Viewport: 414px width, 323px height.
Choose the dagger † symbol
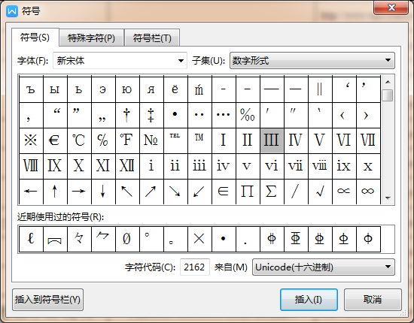click(x=127, y=115)
